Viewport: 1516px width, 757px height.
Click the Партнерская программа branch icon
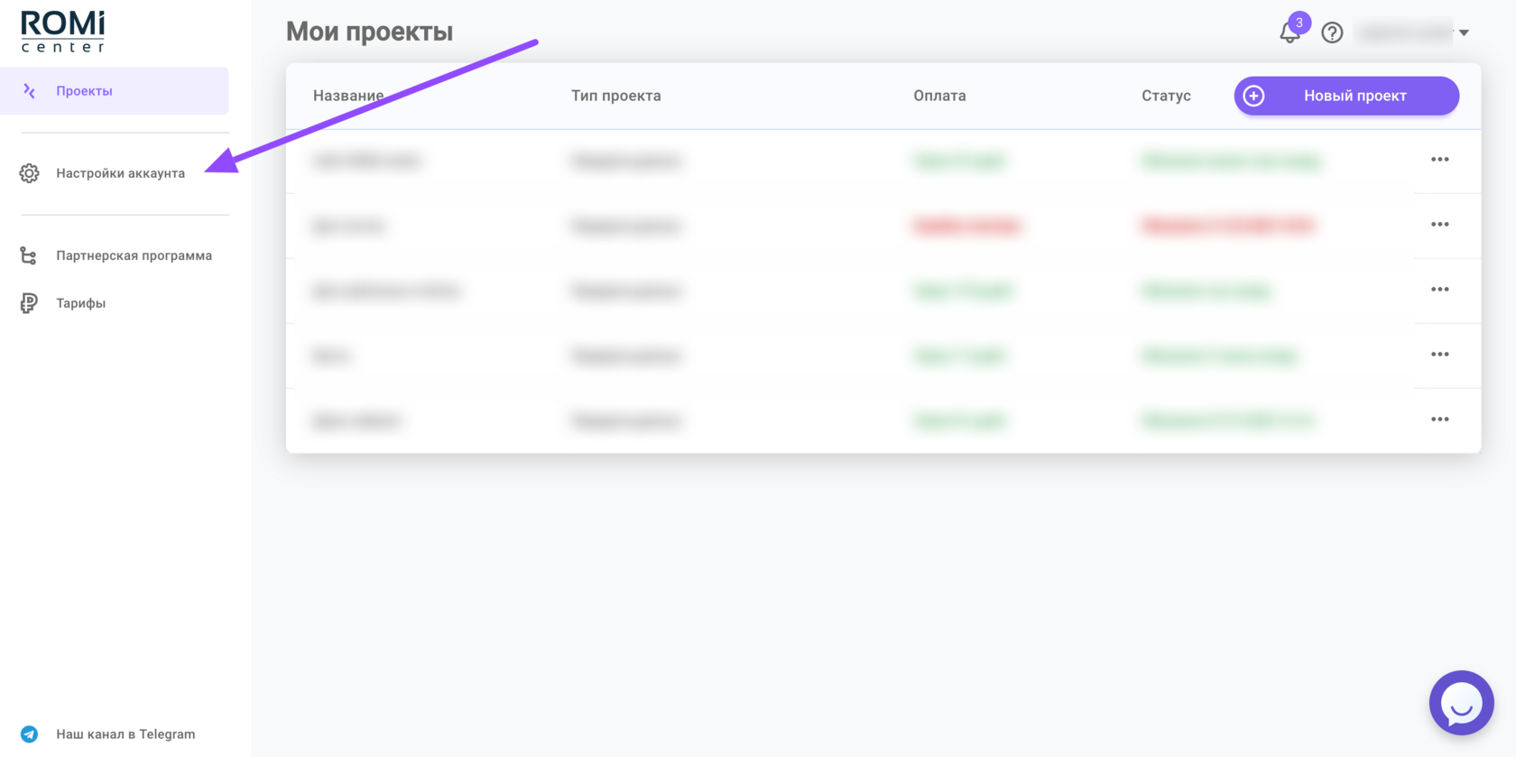click(29, 255)
